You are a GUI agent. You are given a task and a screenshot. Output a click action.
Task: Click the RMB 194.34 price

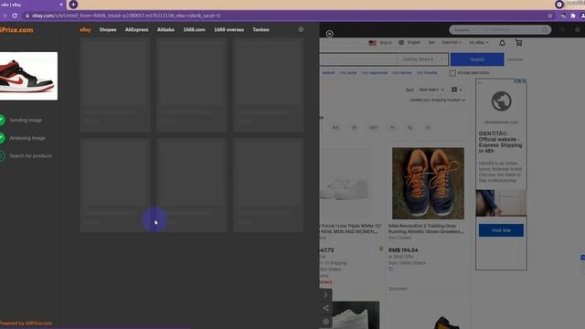coord(403,249)
